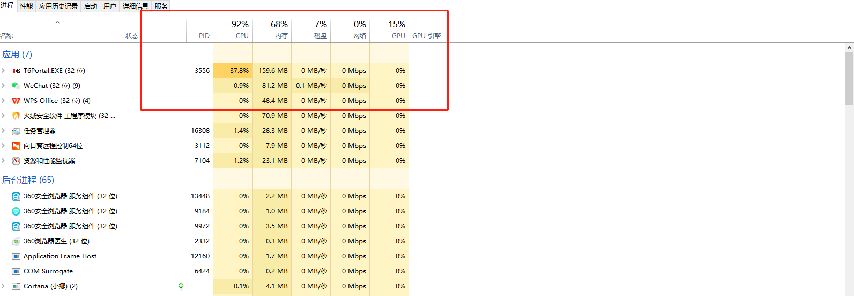854x296 pixels.
Task: Click the 火绒安全软件 icon
Action: click(16, 116)
